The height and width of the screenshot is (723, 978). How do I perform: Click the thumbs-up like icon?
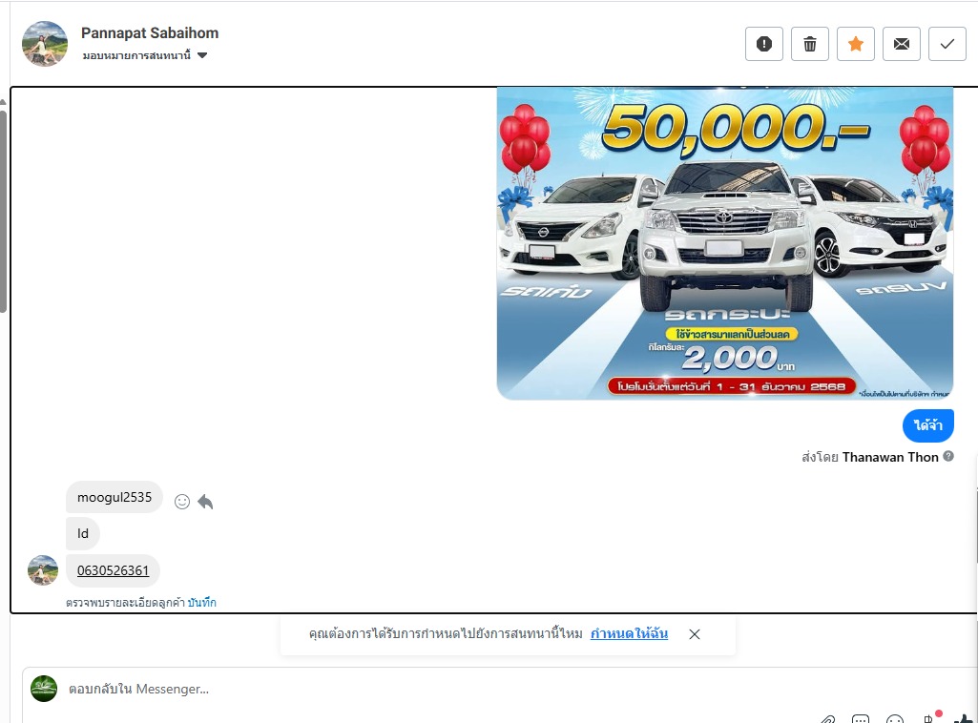965,719
